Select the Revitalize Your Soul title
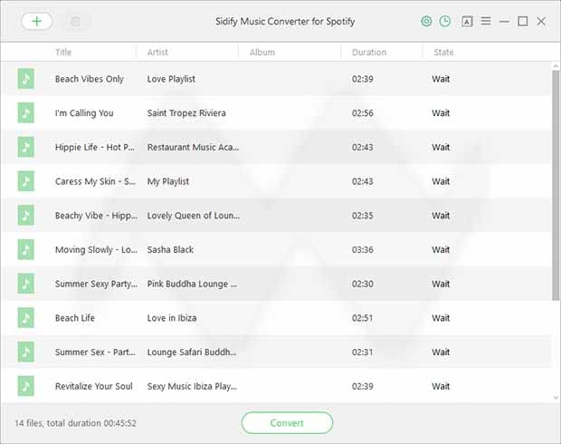 [x=94, y=386]
